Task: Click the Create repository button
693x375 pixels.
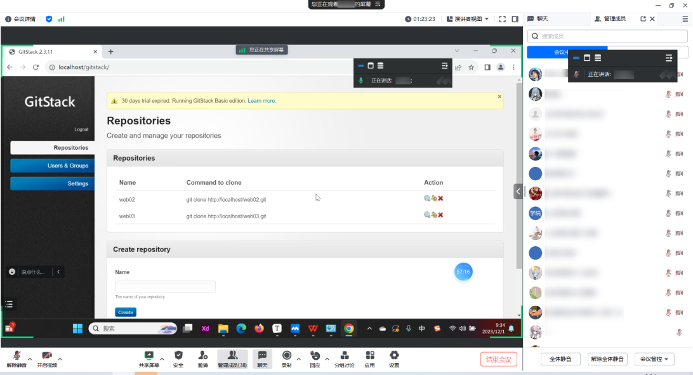Action: point(126,312)
